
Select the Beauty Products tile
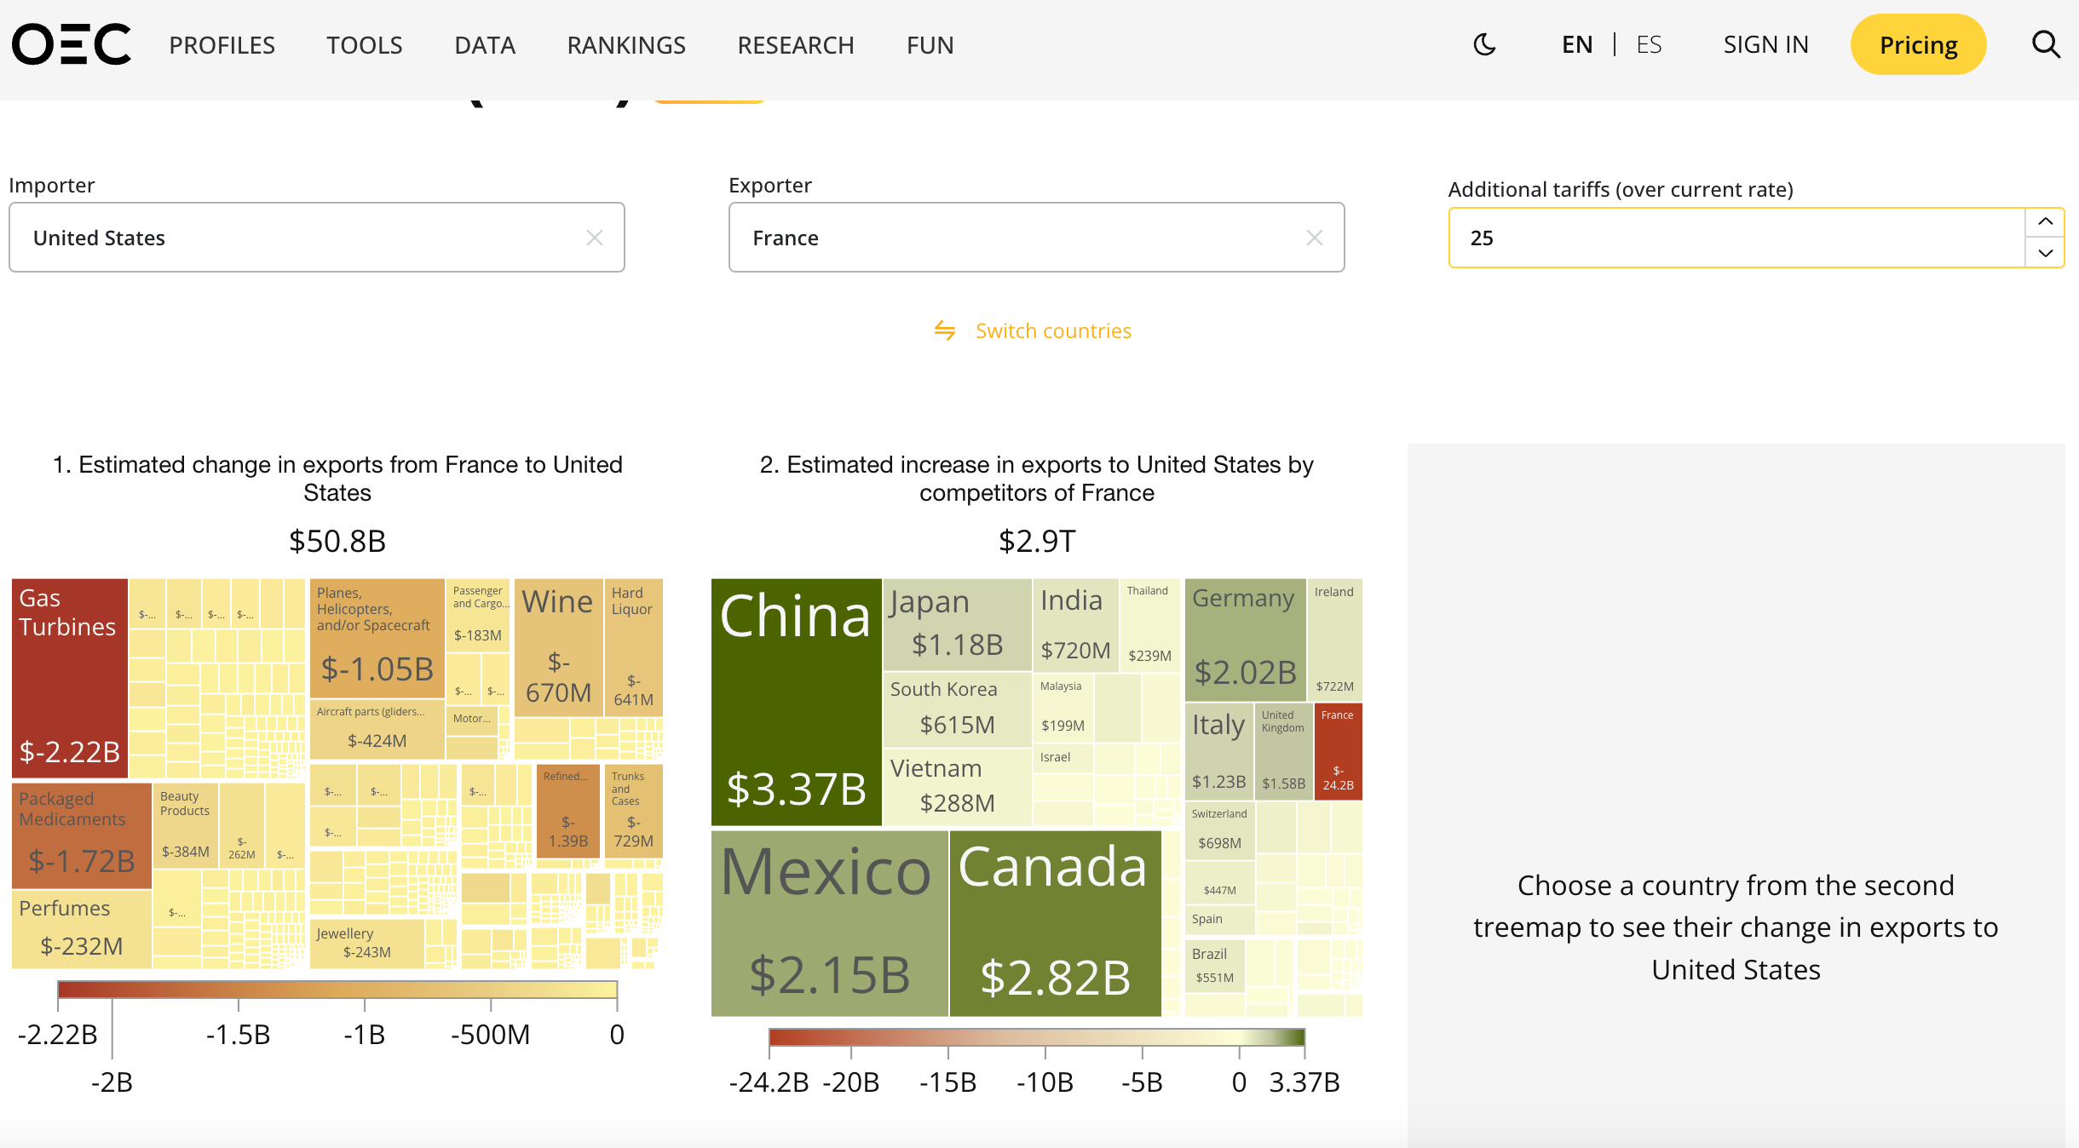point(186,824)
